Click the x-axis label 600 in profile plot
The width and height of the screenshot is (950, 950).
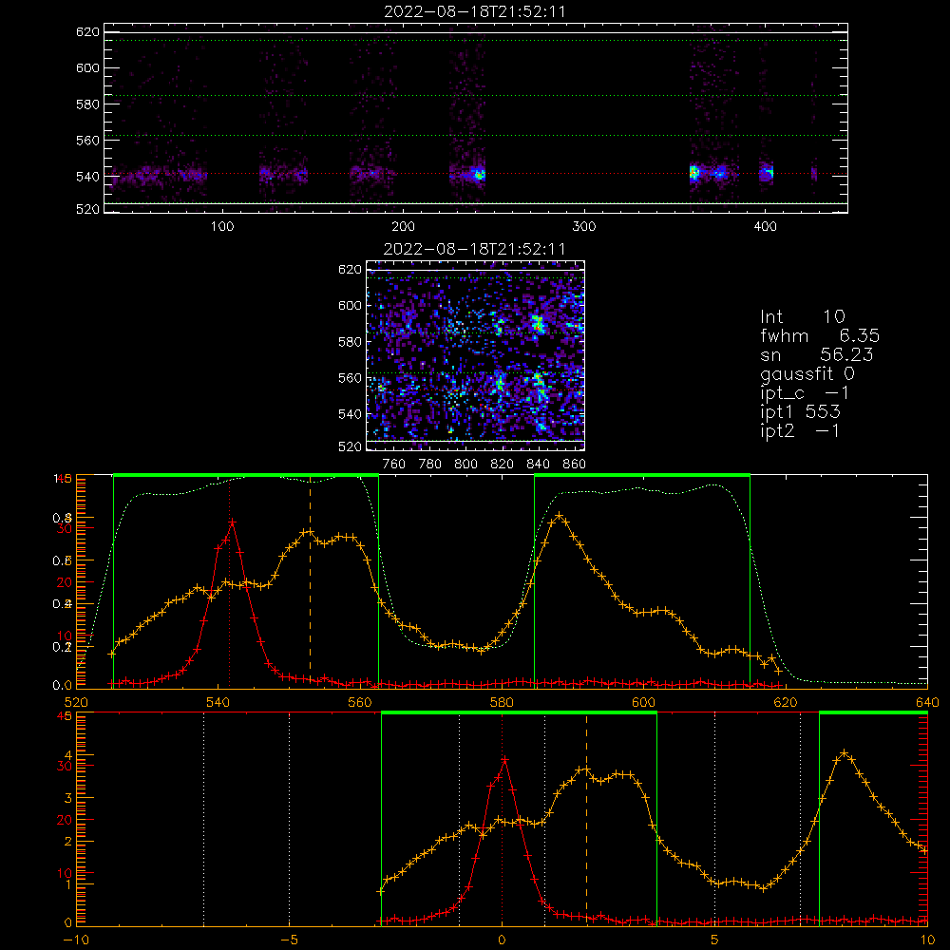coord(643,702)
